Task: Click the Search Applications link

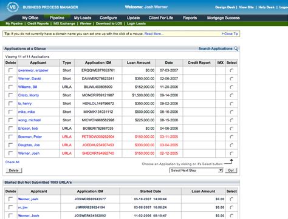Action: tap(216, 49)
